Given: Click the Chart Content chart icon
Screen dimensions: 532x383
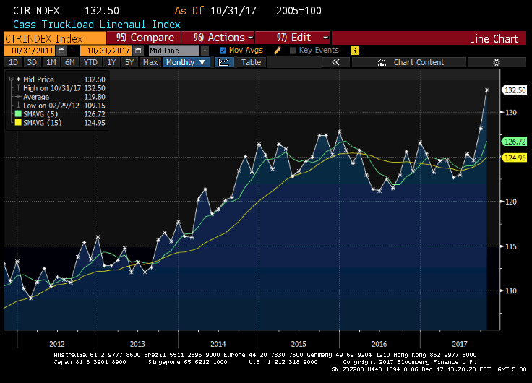Looking at the screenshot, I should [x=382, y=62].
